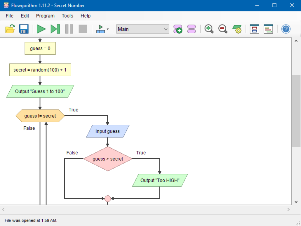Open the function manager icon

(192, 29)
